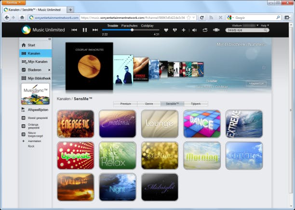Reload the page with refresh icon

coord(202,18)
